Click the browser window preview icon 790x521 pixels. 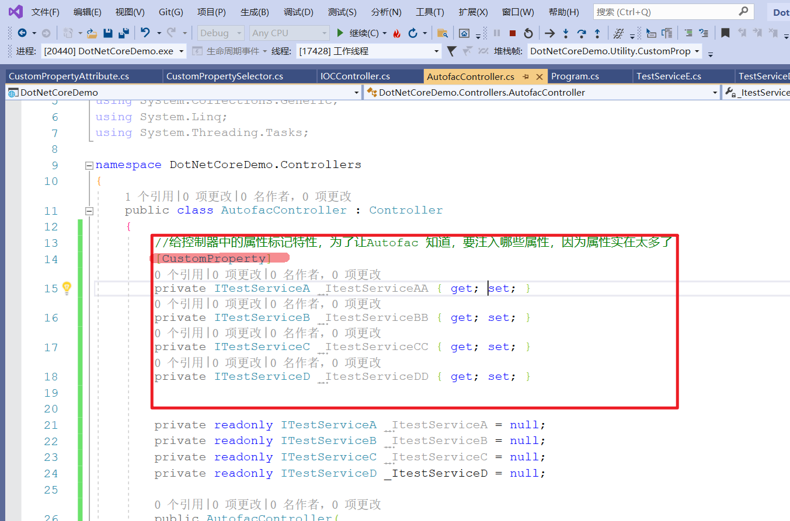[x=464, y=33]
